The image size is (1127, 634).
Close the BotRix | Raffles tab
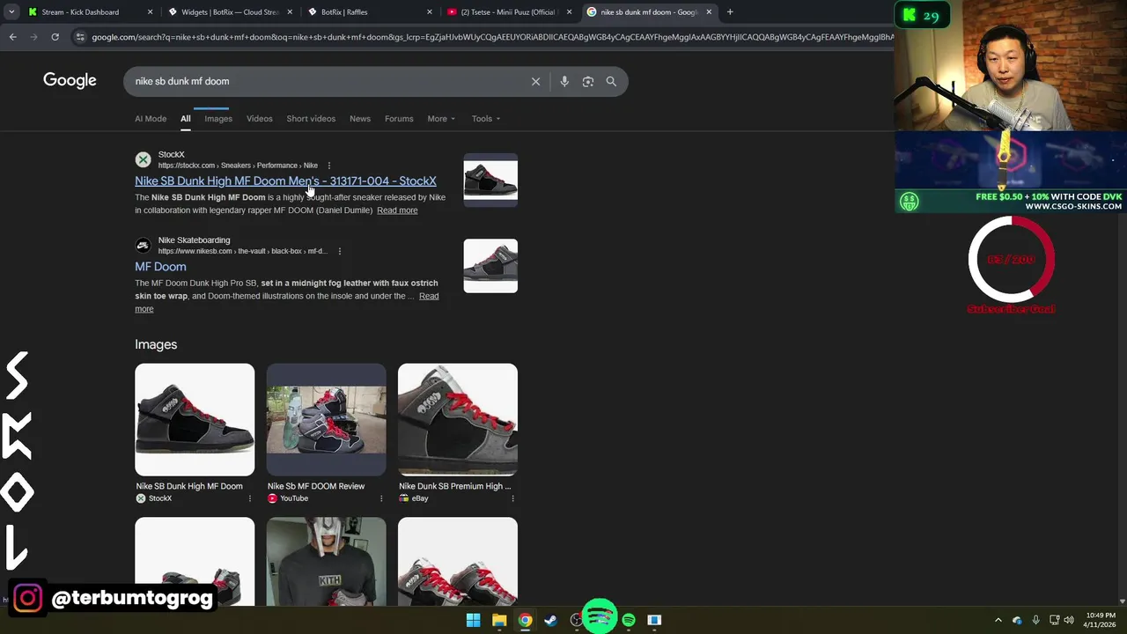430,12
